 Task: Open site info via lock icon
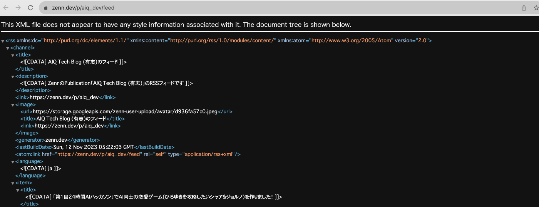pyautogui.click(x=45, y=8)
